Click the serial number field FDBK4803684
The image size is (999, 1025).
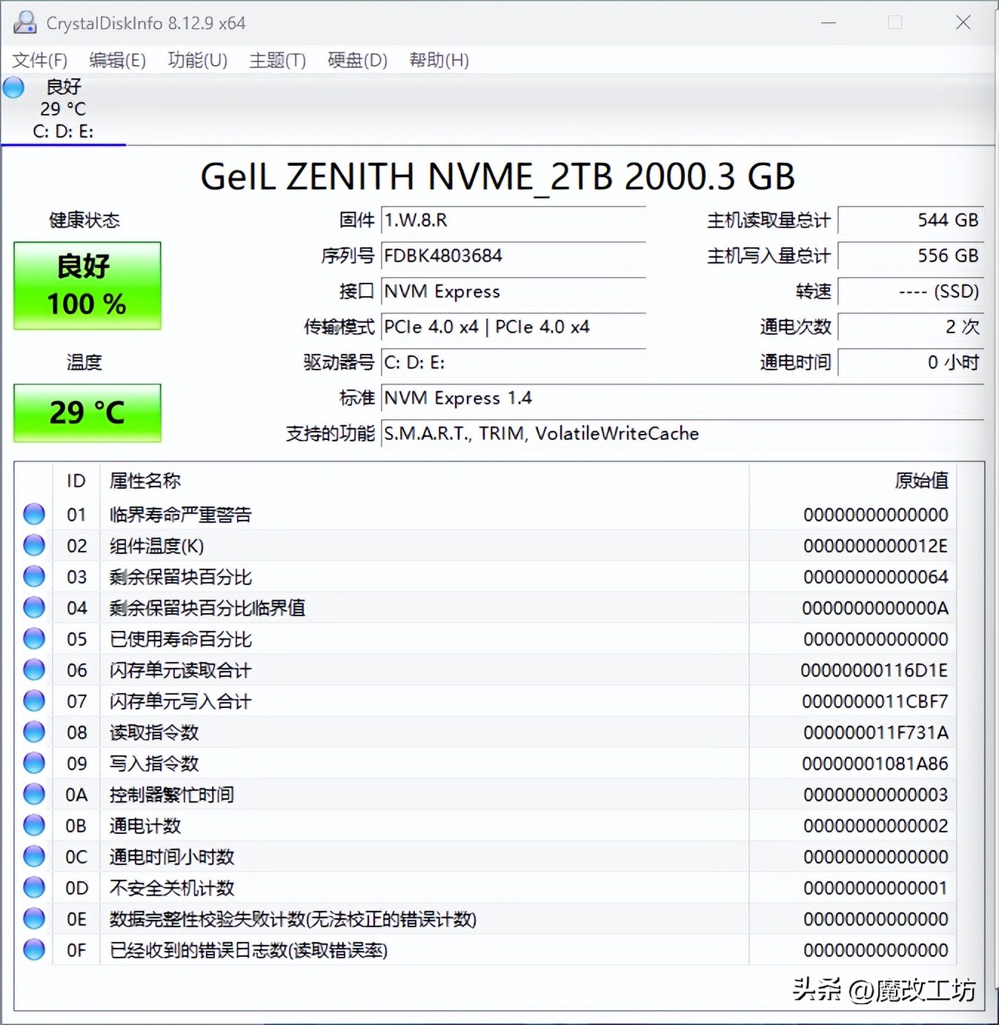tap(512, 256)
